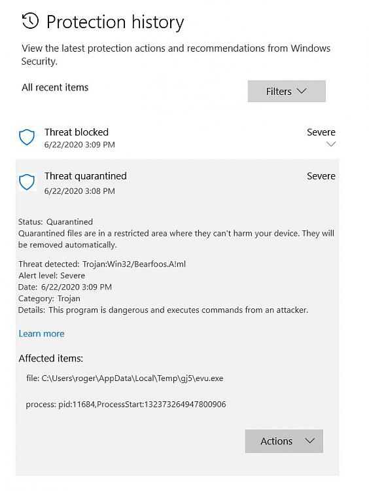Click the chevron arrow in Actions button
Viewport: 369px width, 491px height.
309,441
